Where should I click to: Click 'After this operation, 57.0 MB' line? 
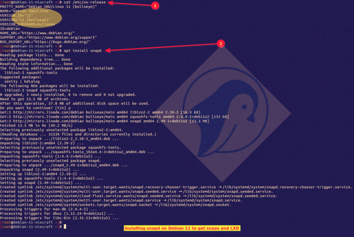tap(75, 103)
